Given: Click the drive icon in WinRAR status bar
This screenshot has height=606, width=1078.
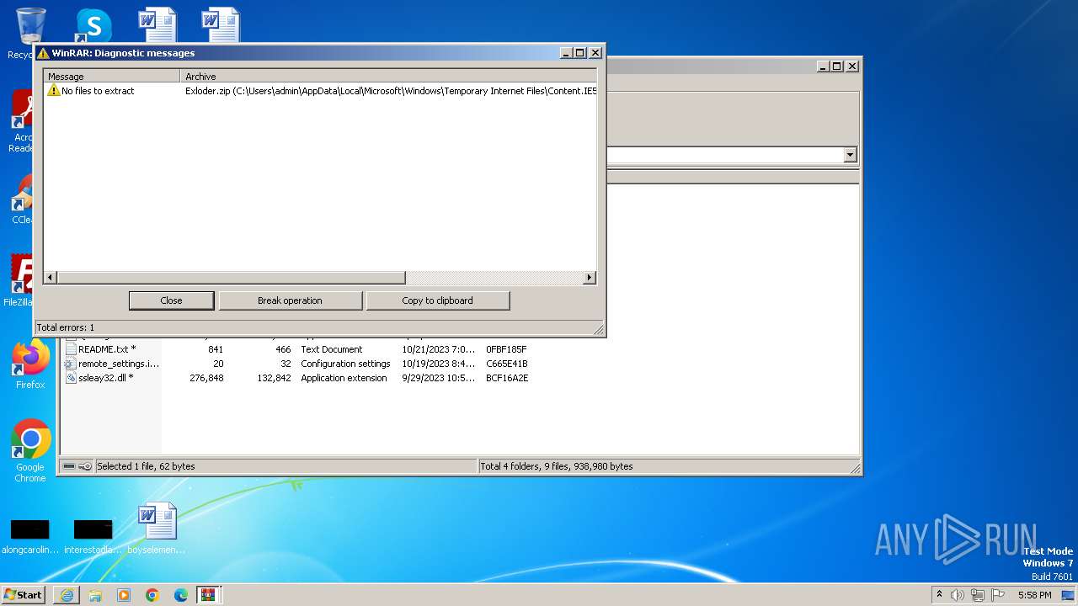Looking at the screenshot, I should [x=69, y=466].
